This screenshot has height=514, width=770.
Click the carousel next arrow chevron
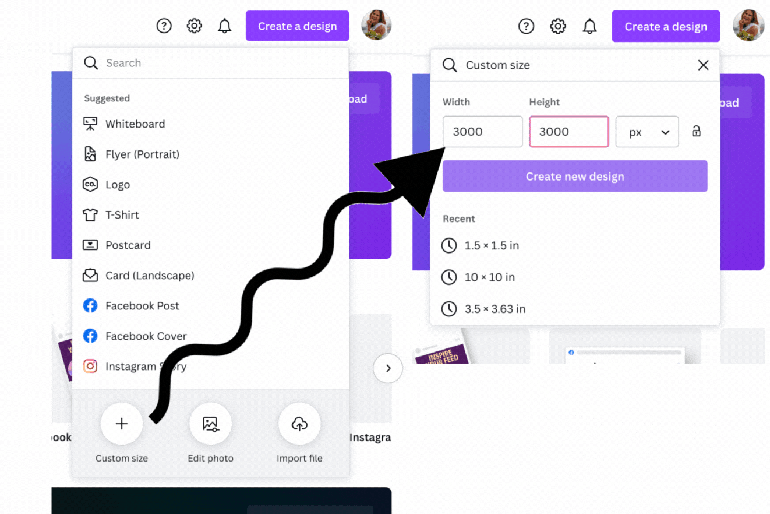click(388, 368)
